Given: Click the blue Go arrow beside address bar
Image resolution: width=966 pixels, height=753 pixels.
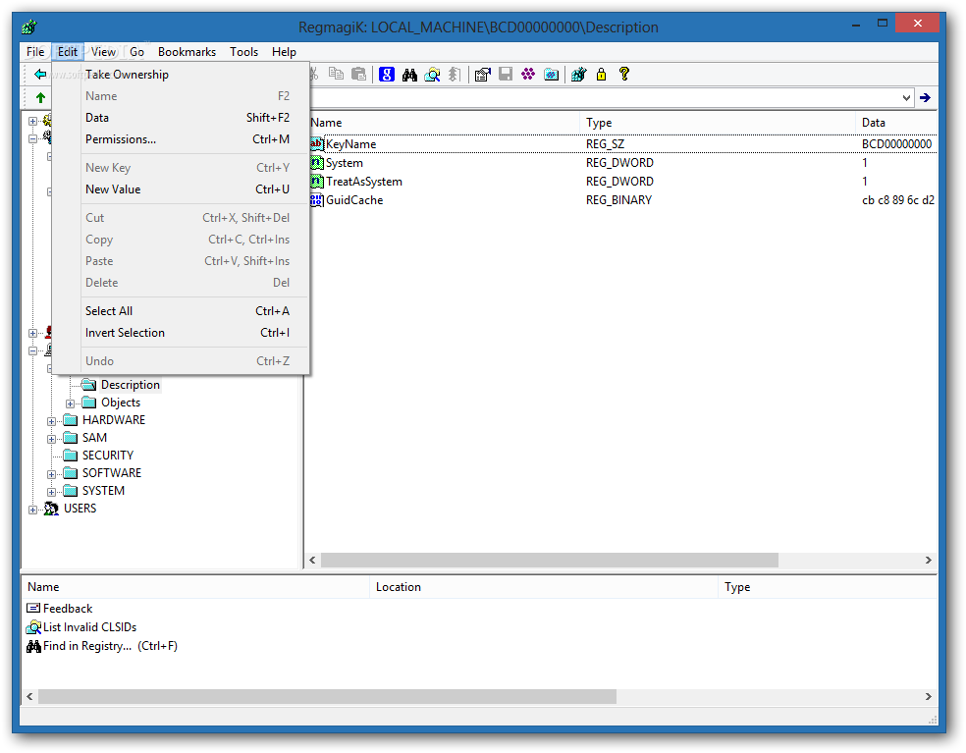Looking at the screenshot, I should pos(925,97).
